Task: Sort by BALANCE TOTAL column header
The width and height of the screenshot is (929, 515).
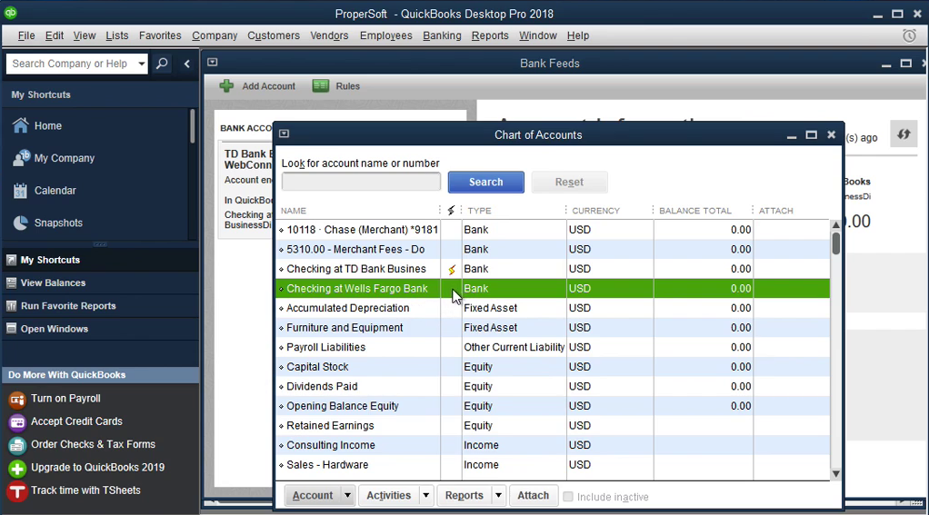Action: 695,211
